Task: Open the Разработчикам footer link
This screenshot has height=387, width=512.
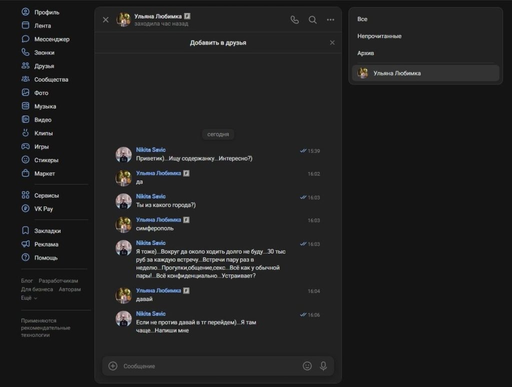Action: 58,281
